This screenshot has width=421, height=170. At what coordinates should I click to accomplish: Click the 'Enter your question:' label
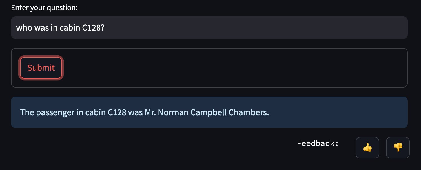(44, 8)
